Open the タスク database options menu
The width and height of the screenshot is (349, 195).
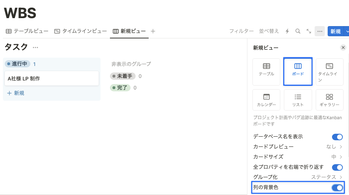pyautogui.click(x=35, y=47)
